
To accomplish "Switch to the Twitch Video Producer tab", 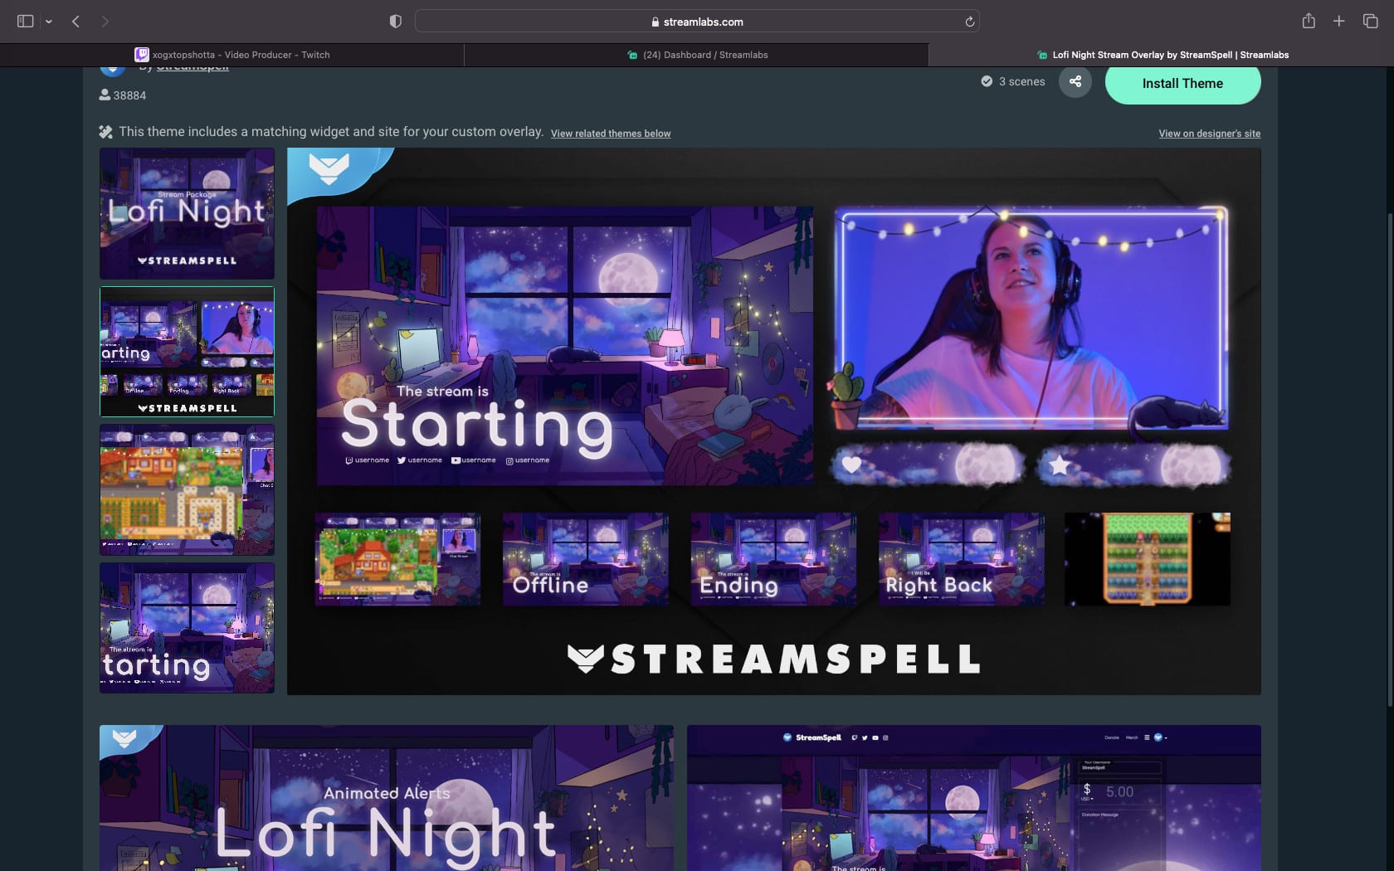I will point(241,55).
